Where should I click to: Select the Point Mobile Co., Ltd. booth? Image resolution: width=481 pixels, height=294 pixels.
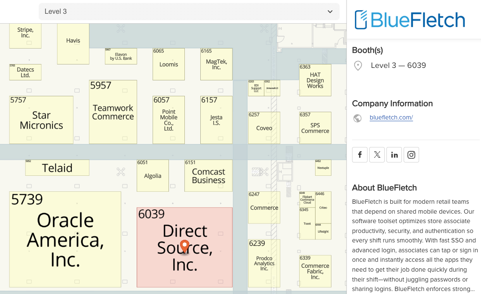point(169,119)
